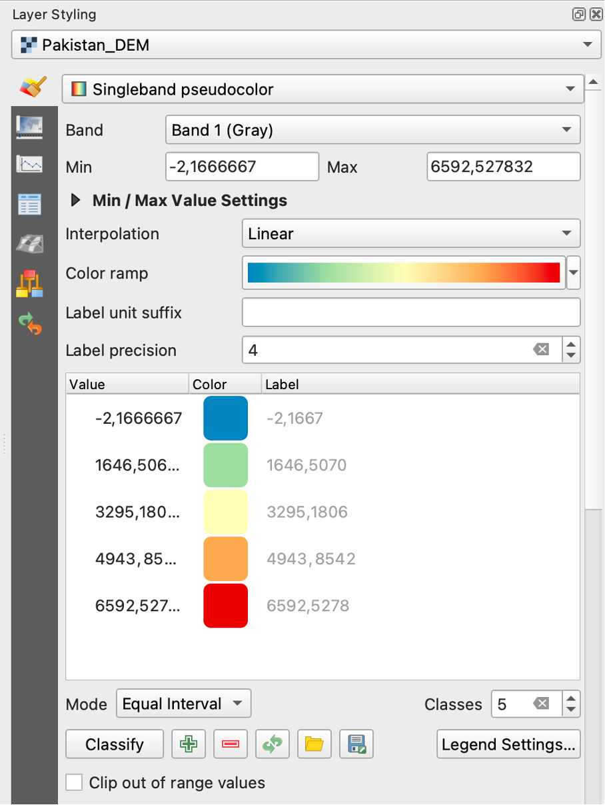
Task: Open the Equal Interval mode dropdown
Action: (183, 704)
